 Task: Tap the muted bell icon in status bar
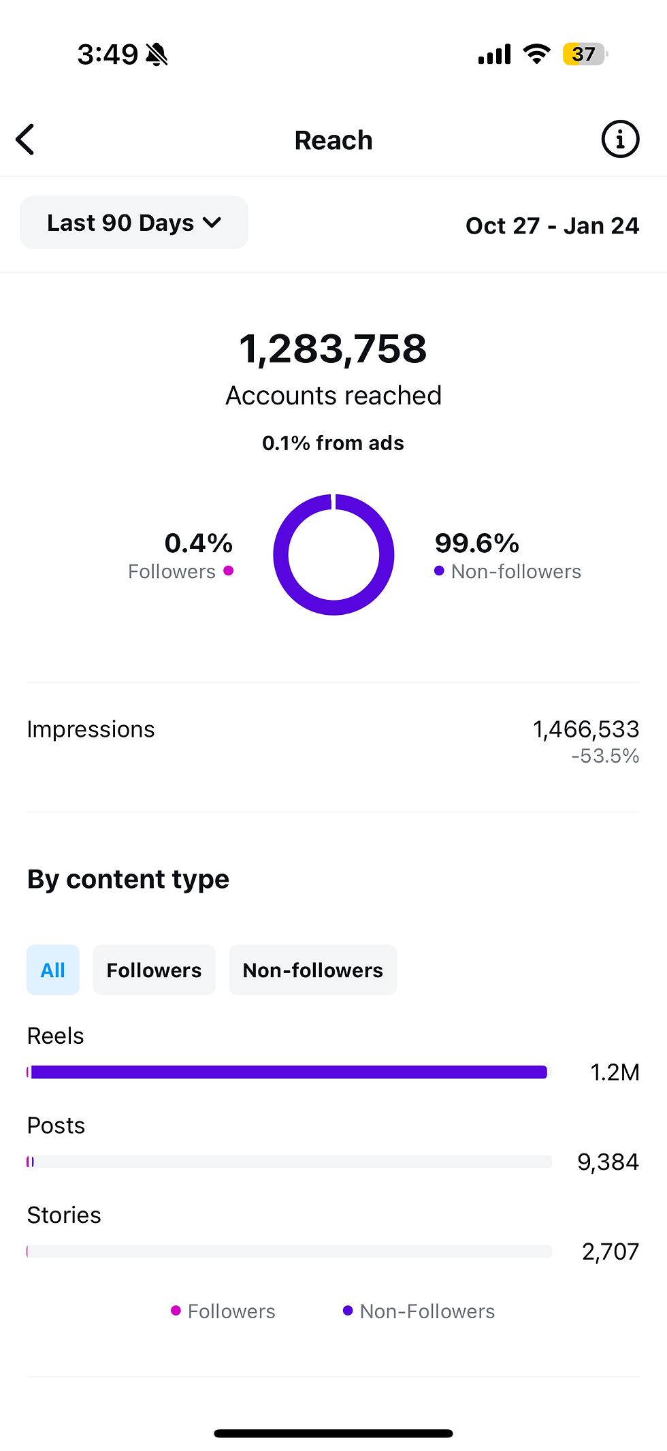(x=157, y=54)
